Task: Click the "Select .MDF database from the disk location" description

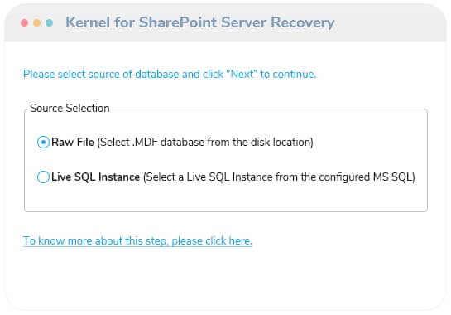Action: [x=205, y=143]
